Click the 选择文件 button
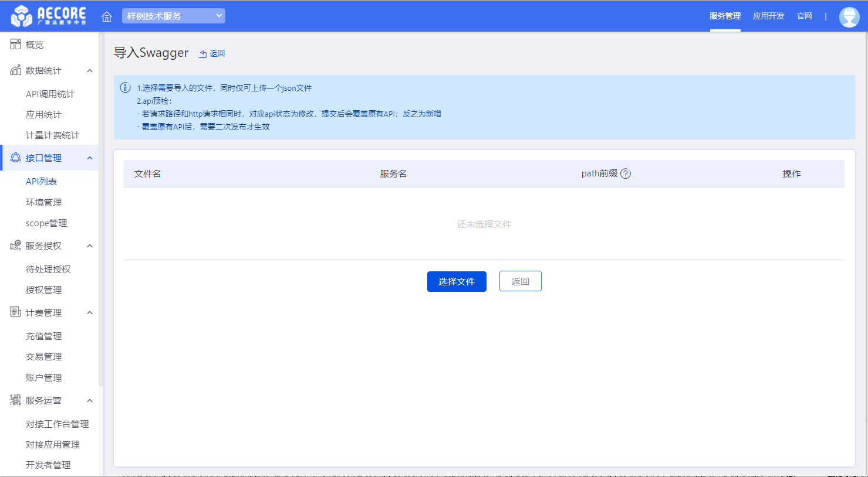This screenshot has width=868, height=477. (457, 281)
